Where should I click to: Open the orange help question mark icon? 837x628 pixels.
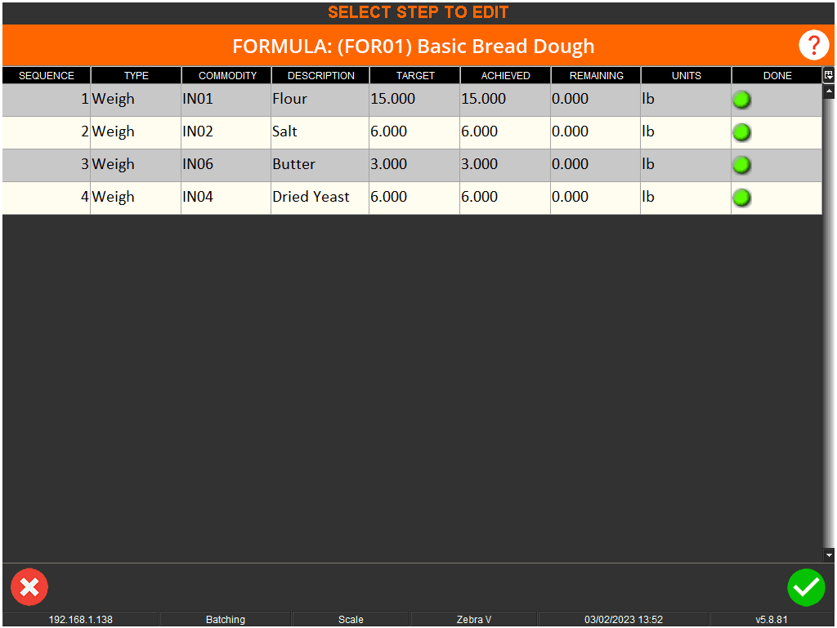pos(813,46)
